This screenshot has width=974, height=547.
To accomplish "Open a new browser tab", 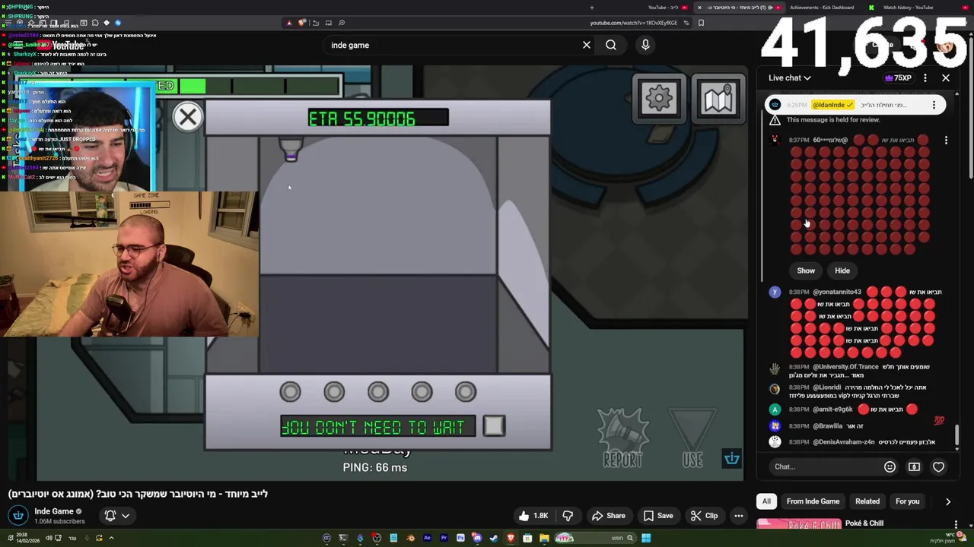I will [x=591, y=8].
